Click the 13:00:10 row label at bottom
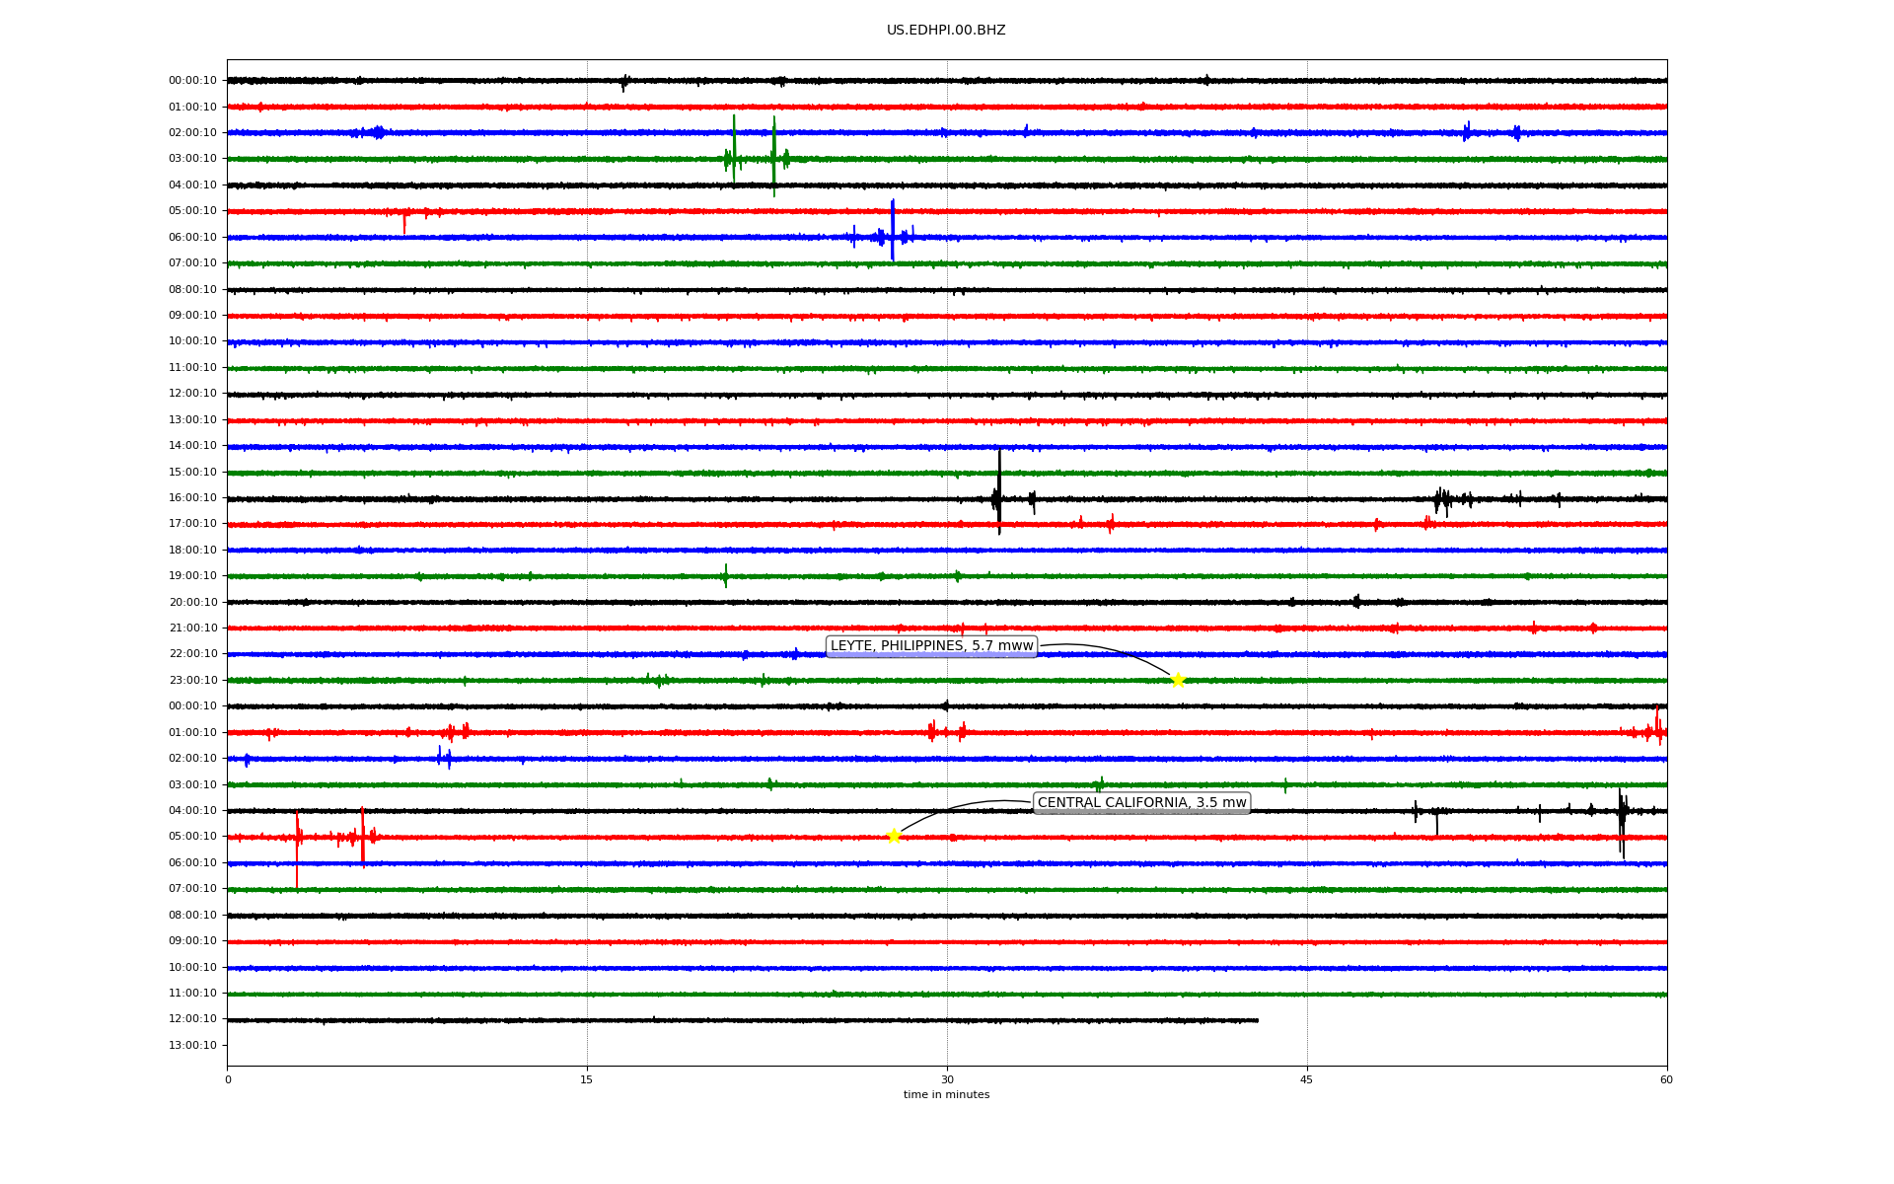Image resolution: width=1894 pixels, height=1184 pixels. tap(192, 1045)
